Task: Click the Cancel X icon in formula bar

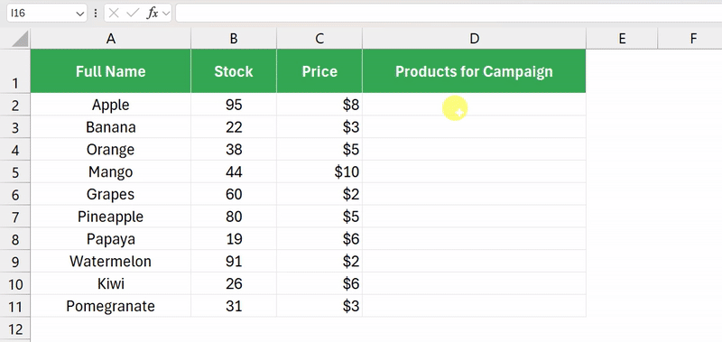Action: (114, 14)
